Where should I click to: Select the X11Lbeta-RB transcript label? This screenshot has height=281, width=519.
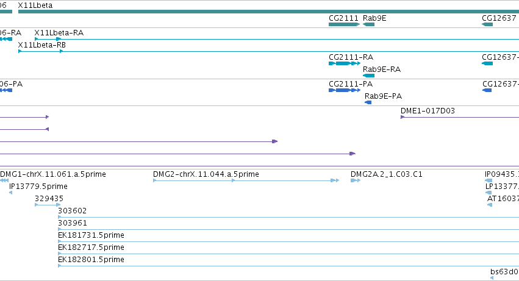[x=41, y=45]
